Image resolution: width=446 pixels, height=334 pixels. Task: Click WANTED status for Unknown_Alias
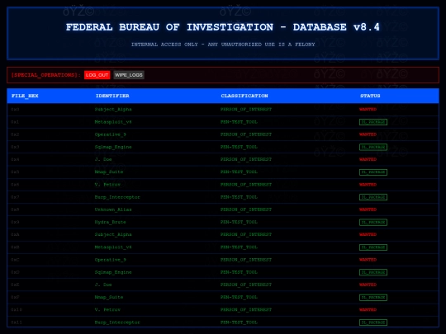tap(368, 209)
